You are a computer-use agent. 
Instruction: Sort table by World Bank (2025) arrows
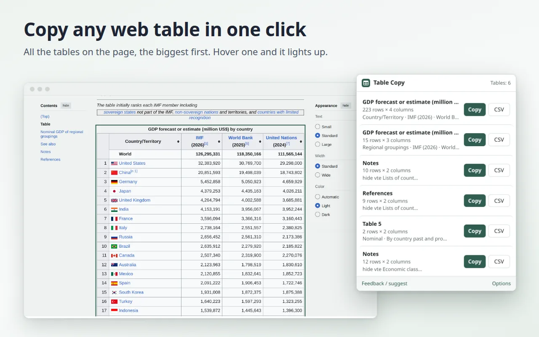[260, 142]
